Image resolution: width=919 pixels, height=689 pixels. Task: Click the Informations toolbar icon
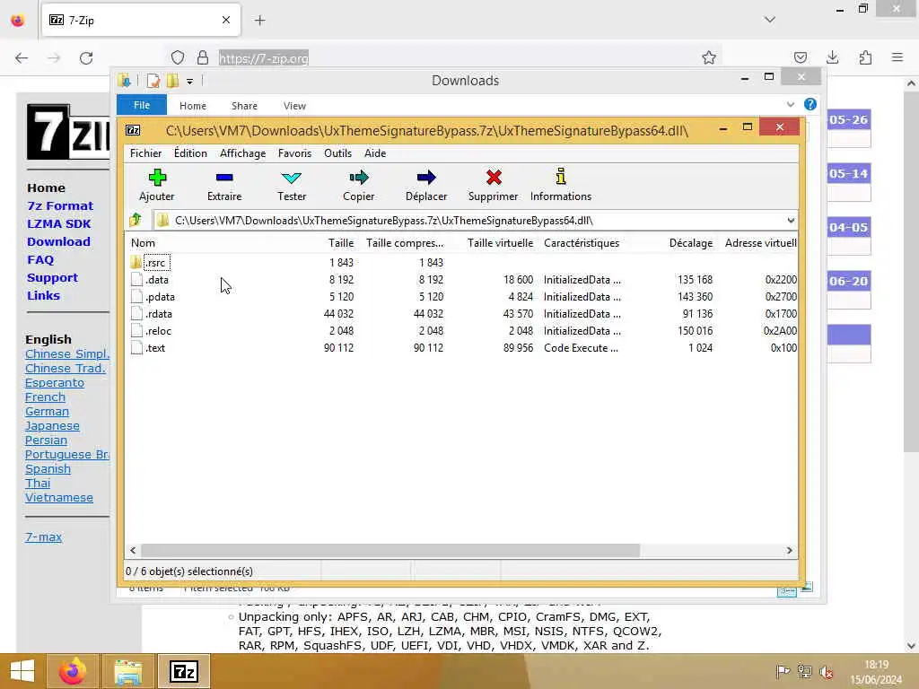coord(561,177)
